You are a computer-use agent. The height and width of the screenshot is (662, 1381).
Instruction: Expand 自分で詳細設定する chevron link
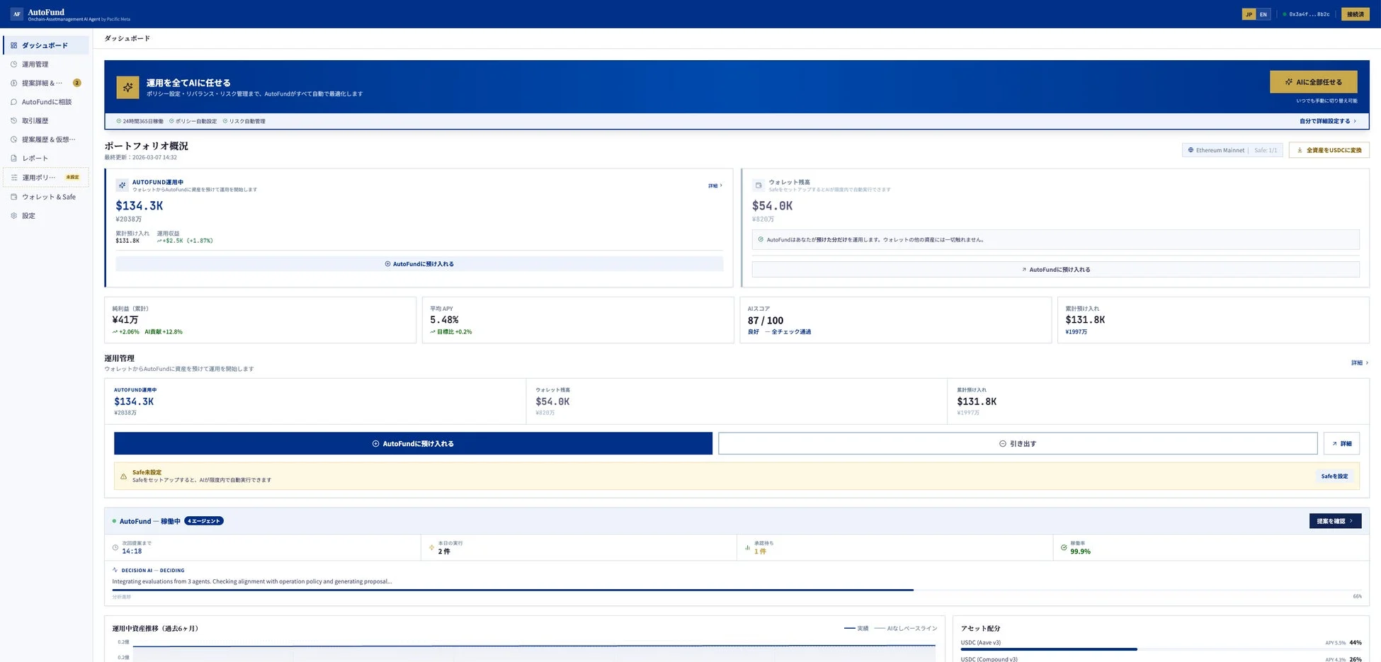pos(1327,121)
